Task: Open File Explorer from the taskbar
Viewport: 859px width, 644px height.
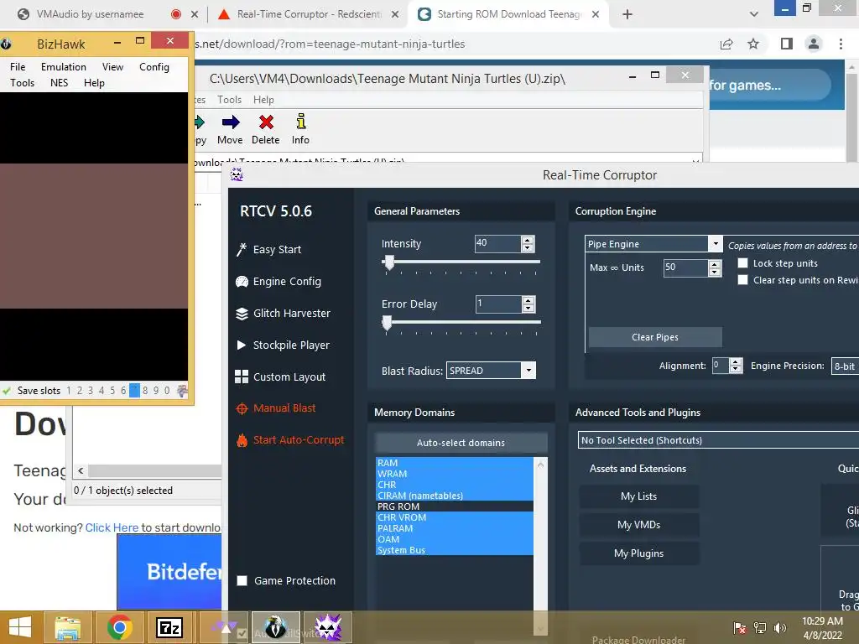Action: (x=67, y=627)
